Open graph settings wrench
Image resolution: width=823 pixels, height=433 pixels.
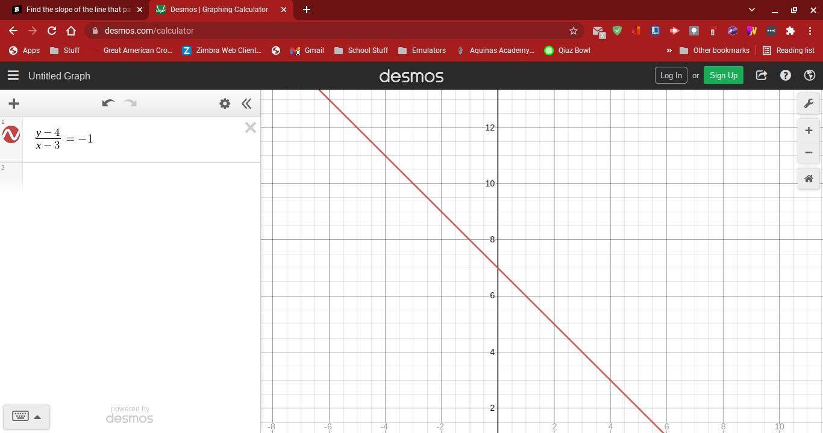(x=809, y=103)
